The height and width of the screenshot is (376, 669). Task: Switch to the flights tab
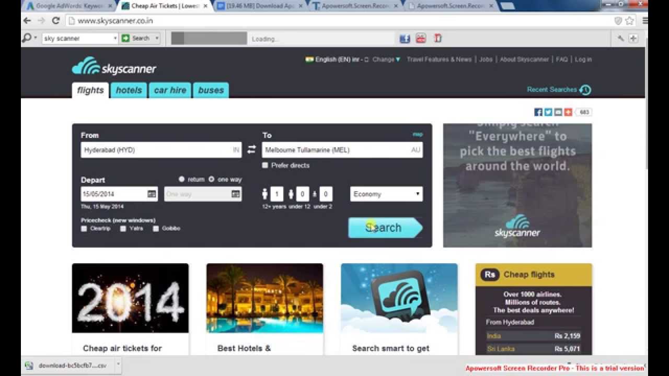90,90
